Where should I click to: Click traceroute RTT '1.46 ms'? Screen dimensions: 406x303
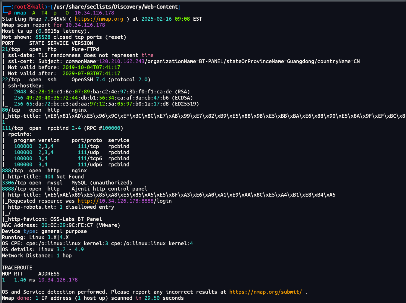(25, 280)
